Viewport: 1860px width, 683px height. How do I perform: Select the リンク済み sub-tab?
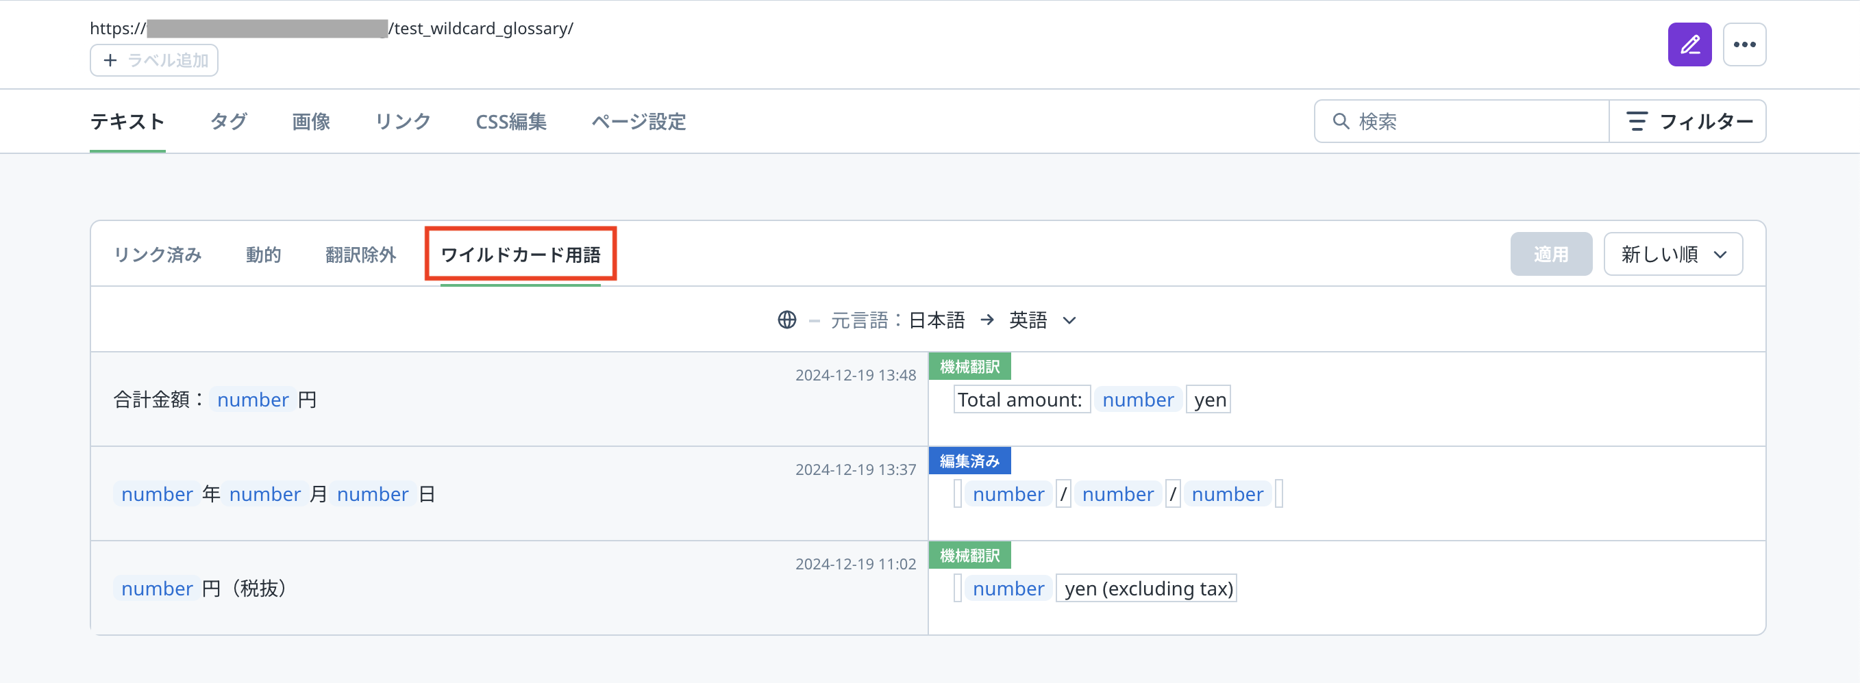tap(158, 255)
